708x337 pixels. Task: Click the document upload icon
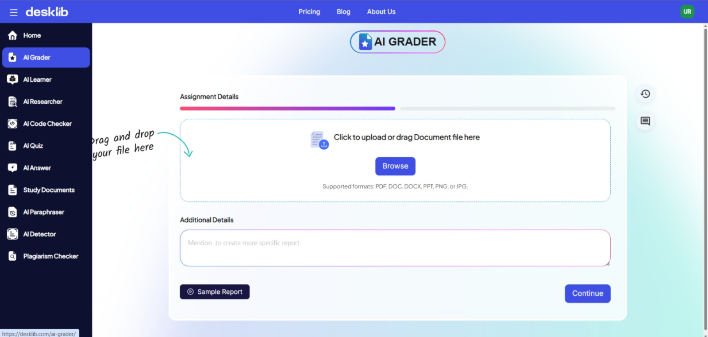click(x=319, y=140)
